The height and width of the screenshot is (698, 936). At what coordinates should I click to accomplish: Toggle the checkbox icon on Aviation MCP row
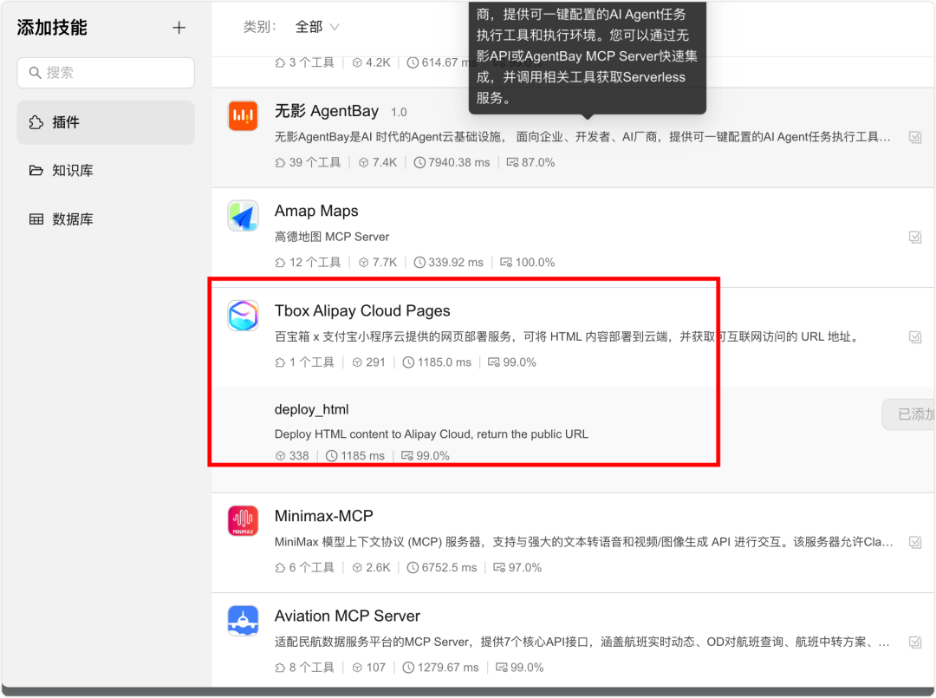[915, 642]
